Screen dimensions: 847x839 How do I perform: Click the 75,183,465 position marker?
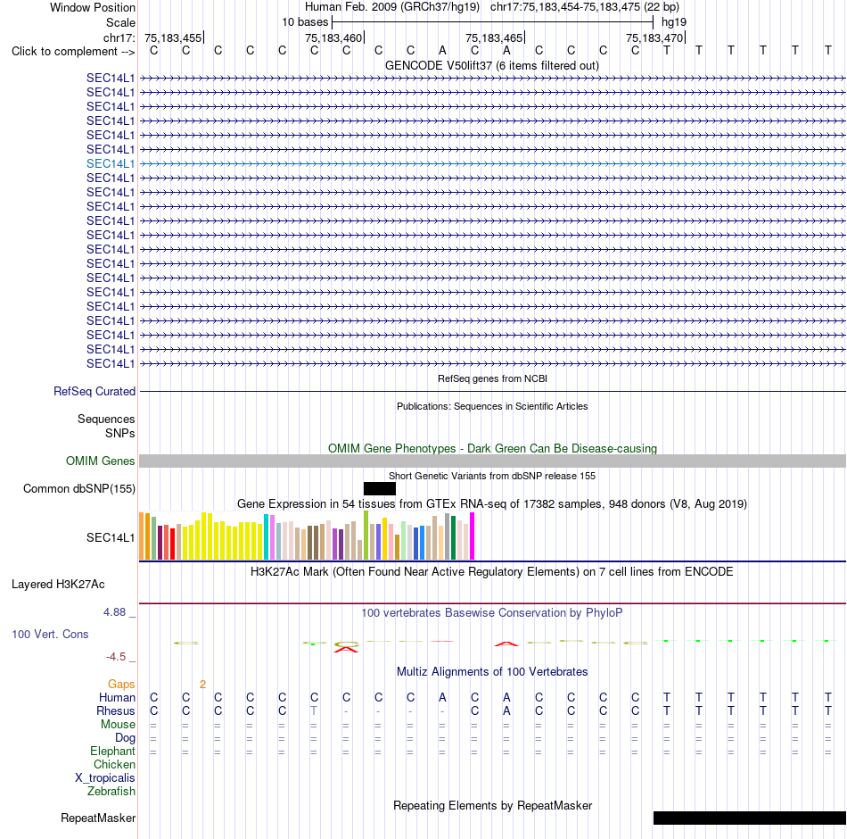(x=494, y=37)
